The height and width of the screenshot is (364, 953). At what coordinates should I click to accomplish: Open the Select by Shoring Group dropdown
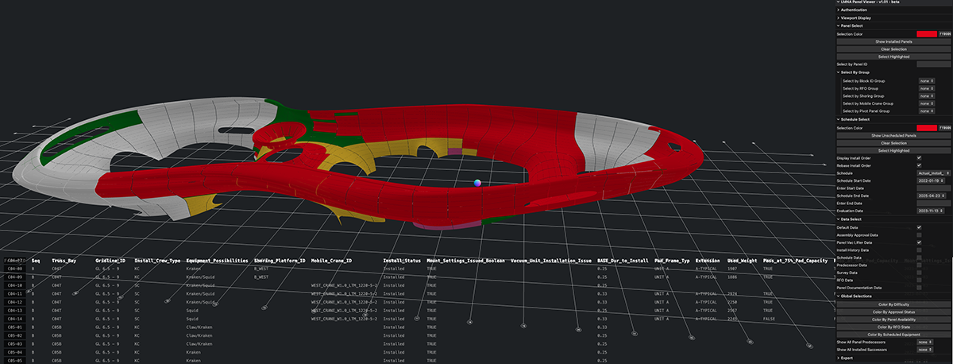pos(925,95)
